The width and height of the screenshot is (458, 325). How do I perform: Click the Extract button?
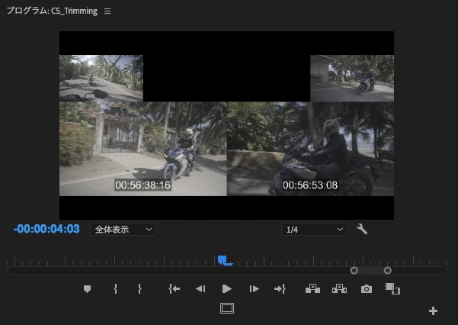click(x=339, y=289)
